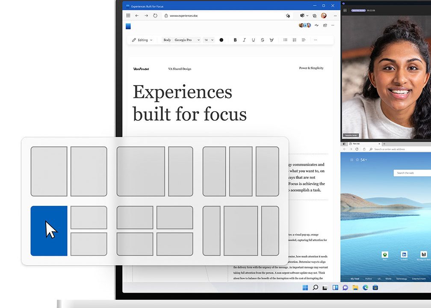Go back in experiences.doc window
Screen dimensions: 431x308
(x=137, y=16)
